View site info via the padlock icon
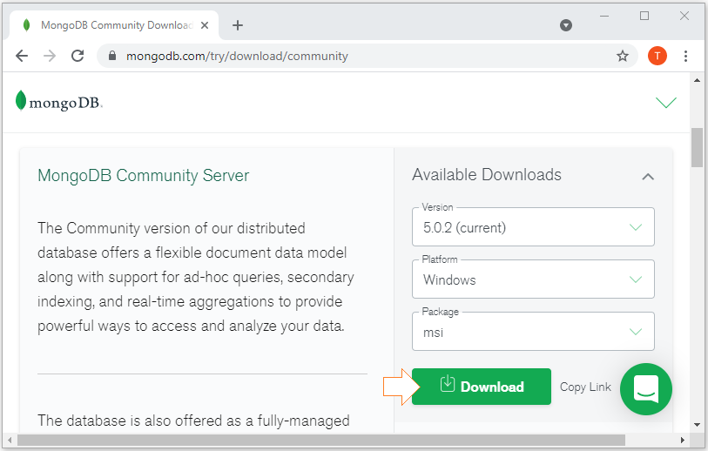Screen dimensions: 708x451 [x=112, y=56]
